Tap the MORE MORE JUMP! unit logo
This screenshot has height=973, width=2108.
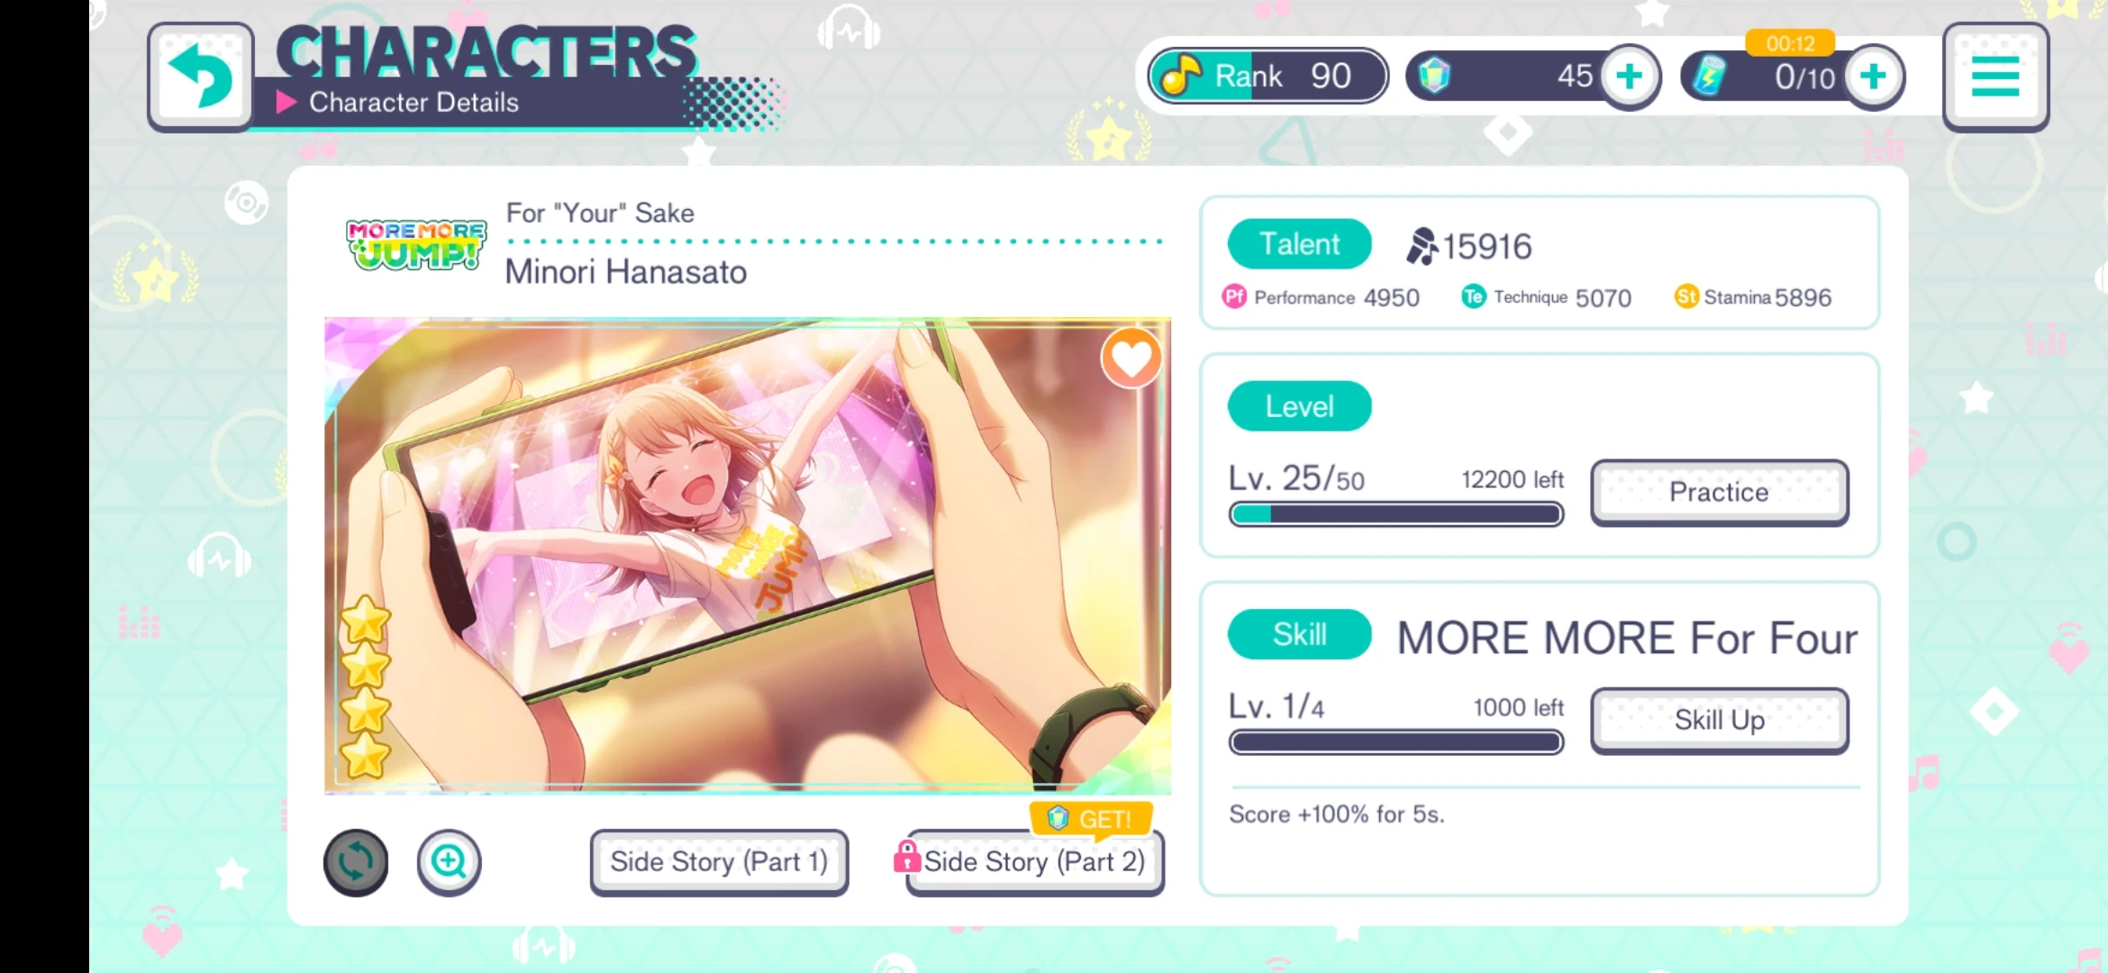click(x=415, y=245)
